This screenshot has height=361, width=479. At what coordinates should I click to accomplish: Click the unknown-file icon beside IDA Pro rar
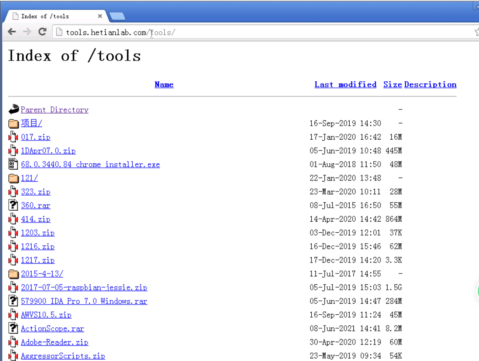[13, 301]
